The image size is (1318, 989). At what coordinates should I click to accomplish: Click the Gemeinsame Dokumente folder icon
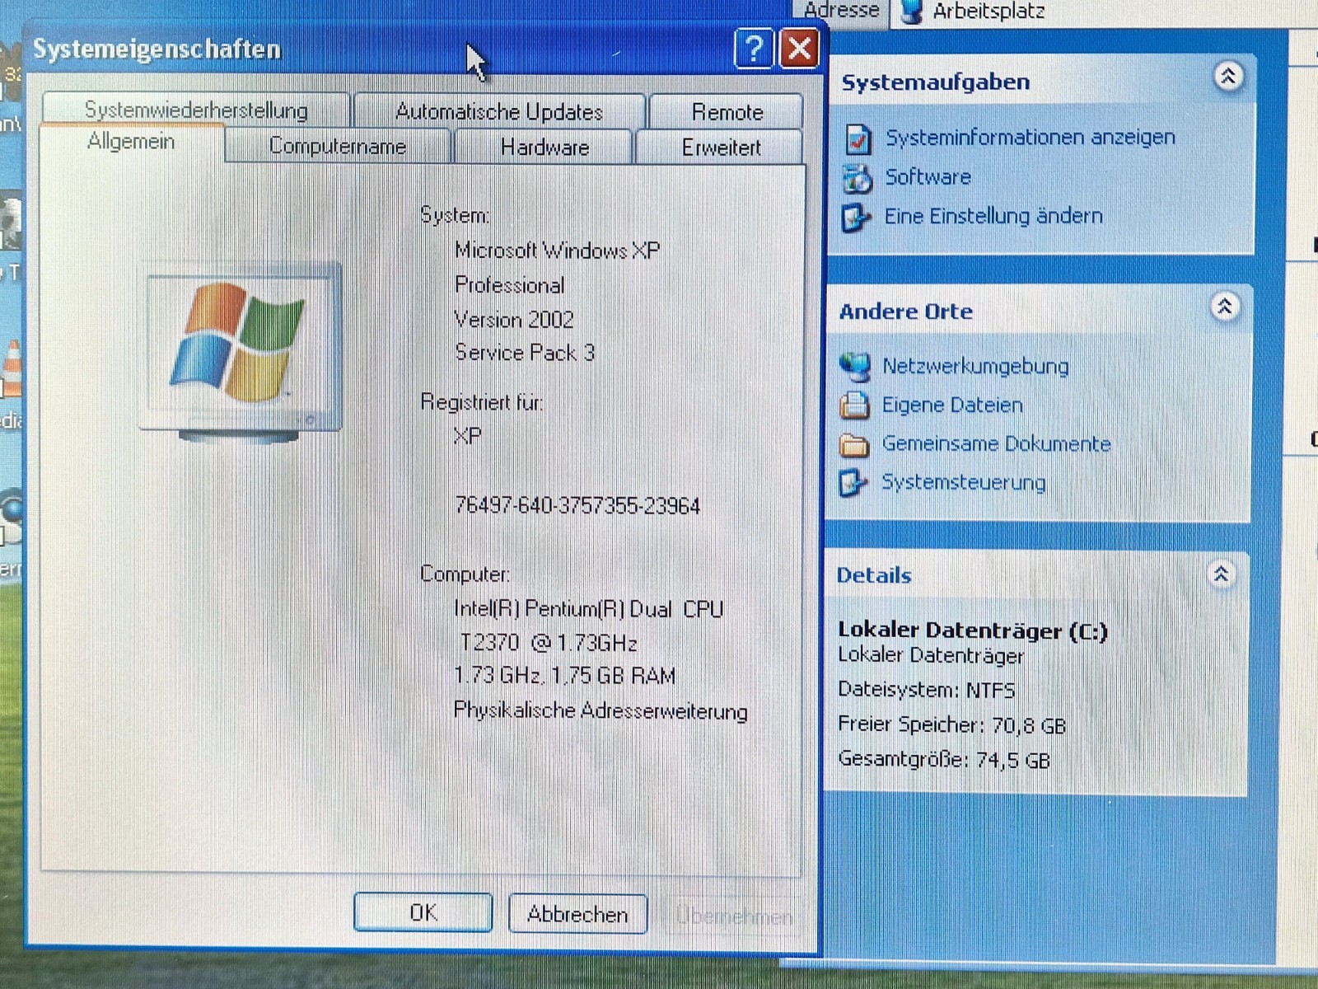[853, 445]
